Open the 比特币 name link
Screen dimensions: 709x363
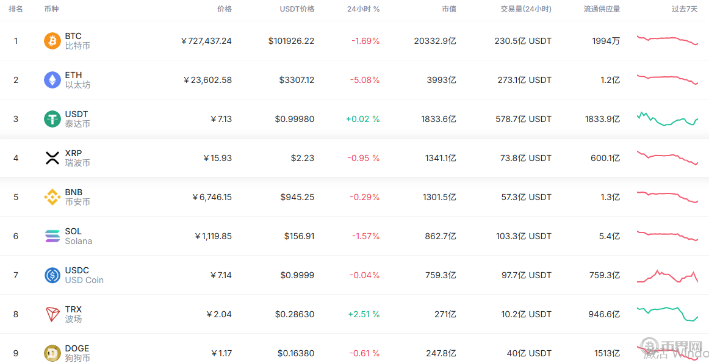pos(77,46)
